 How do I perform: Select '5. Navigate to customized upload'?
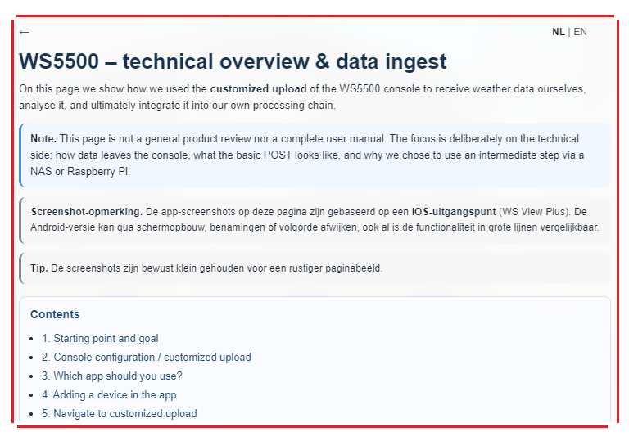point(119,414)
